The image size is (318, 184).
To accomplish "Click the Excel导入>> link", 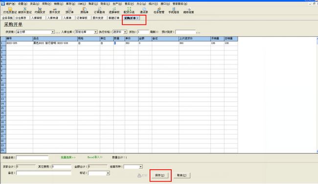I will tap(95, 158).
